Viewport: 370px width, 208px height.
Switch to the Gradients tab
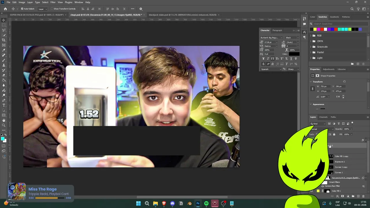click(334, 17)
